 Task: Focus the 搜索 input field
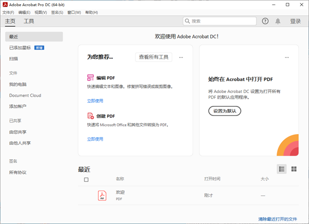pyautogui.click(x=219, y=21)
